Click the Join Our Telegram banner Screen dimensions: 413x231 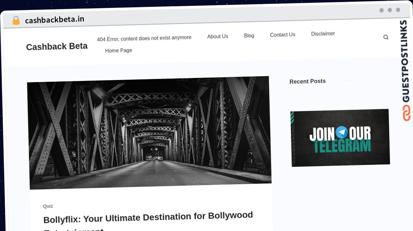[340, 138]
